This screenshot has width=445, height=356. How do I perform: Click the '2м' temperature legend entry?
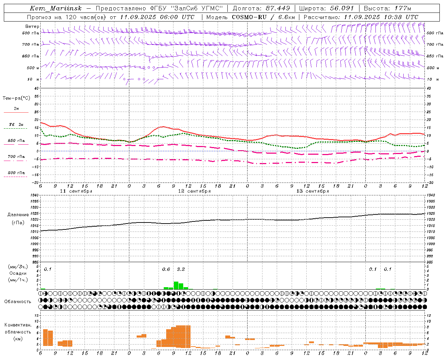[16, 109]
